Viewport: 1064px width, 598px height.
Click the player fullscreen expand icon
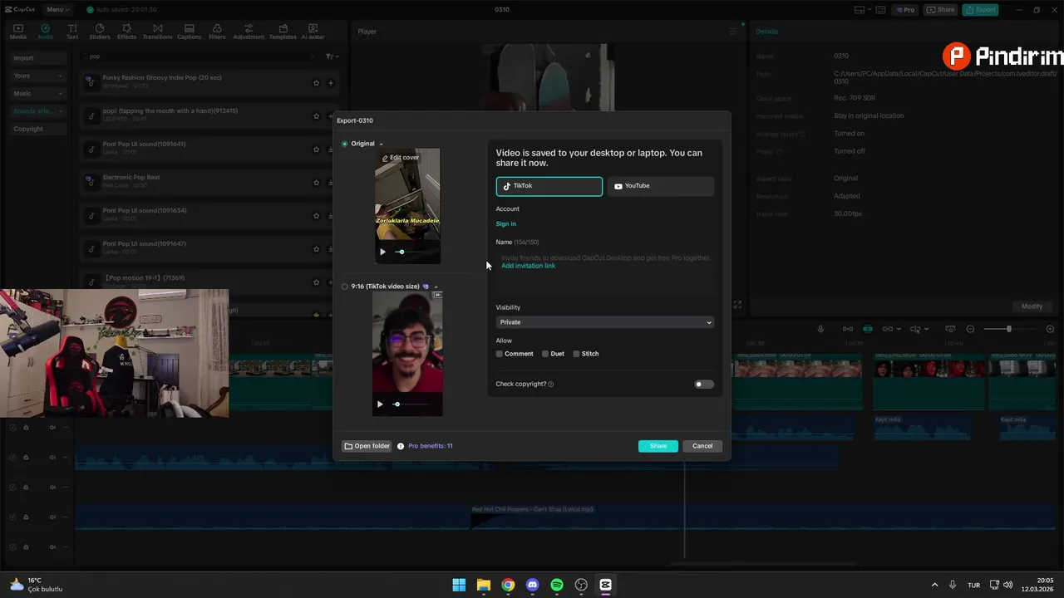[737, 306]
